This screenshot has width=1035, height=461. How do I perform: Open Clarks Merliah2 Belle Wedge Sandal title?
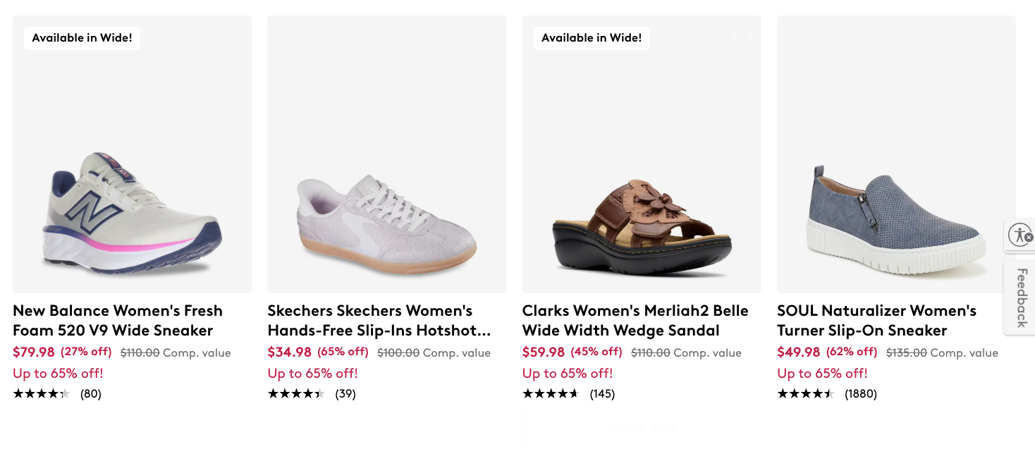coord(635,321)
